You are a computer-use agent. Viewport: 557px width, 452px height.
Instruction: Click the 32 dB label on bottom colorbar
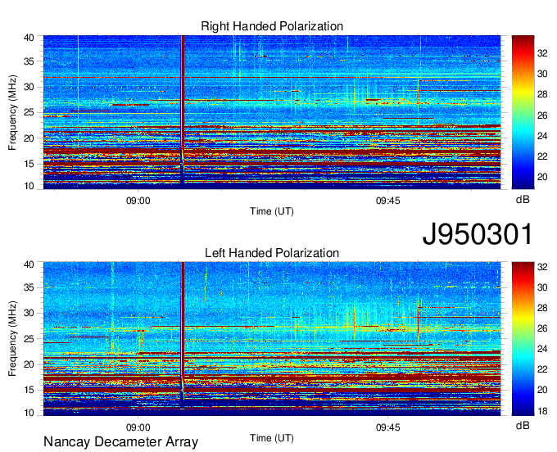point(542,267)
